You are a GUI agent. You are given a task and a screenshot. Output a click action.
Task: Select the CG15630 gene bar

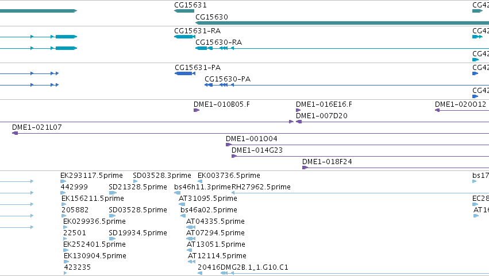click(342, 23)
